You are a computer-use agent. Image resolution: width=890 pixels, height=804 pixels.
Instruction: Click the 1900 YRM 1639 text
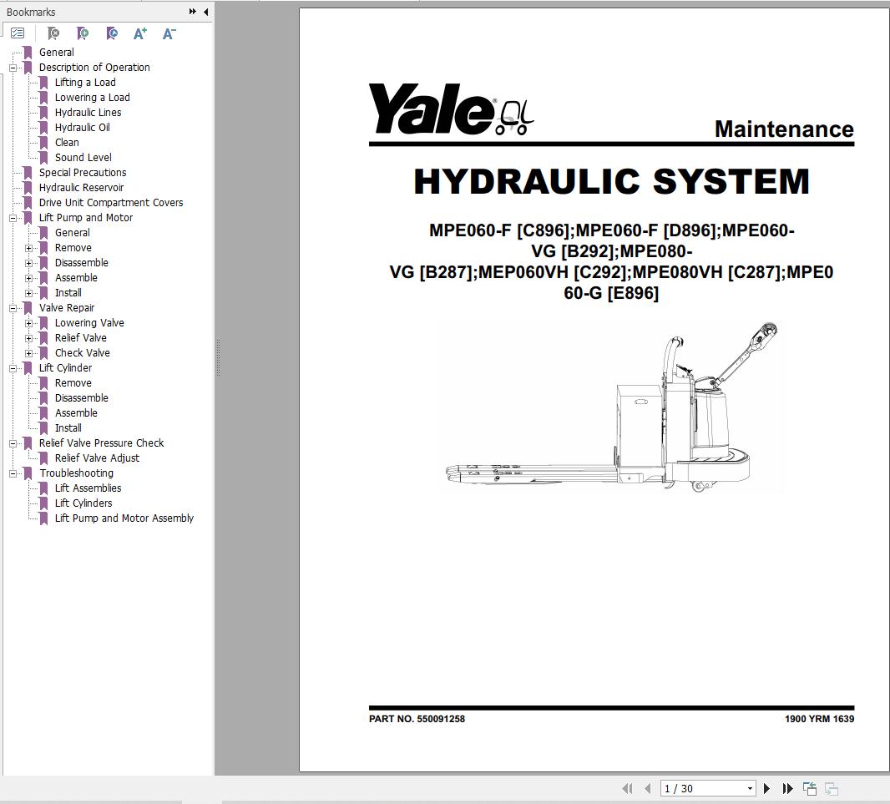click(819, 719)
